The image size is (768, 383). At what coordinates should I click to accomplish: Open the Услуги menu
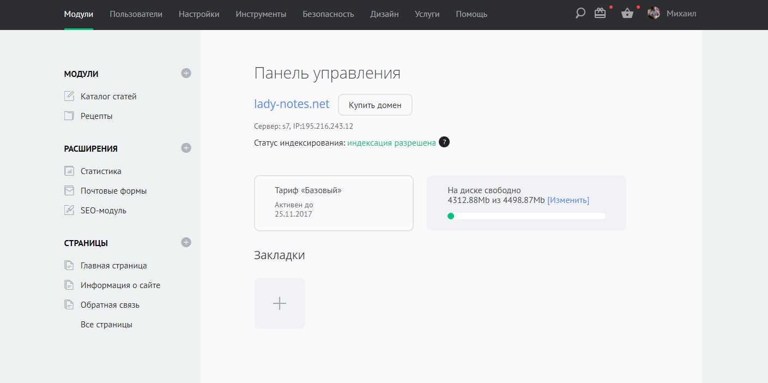(x=427, y=14)
